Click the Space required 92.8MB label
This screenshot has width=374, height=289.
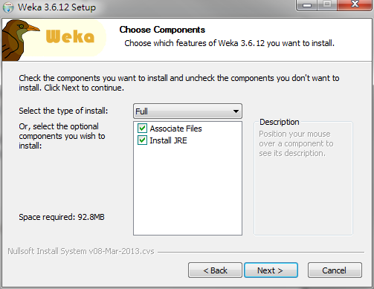click(62, 217)
